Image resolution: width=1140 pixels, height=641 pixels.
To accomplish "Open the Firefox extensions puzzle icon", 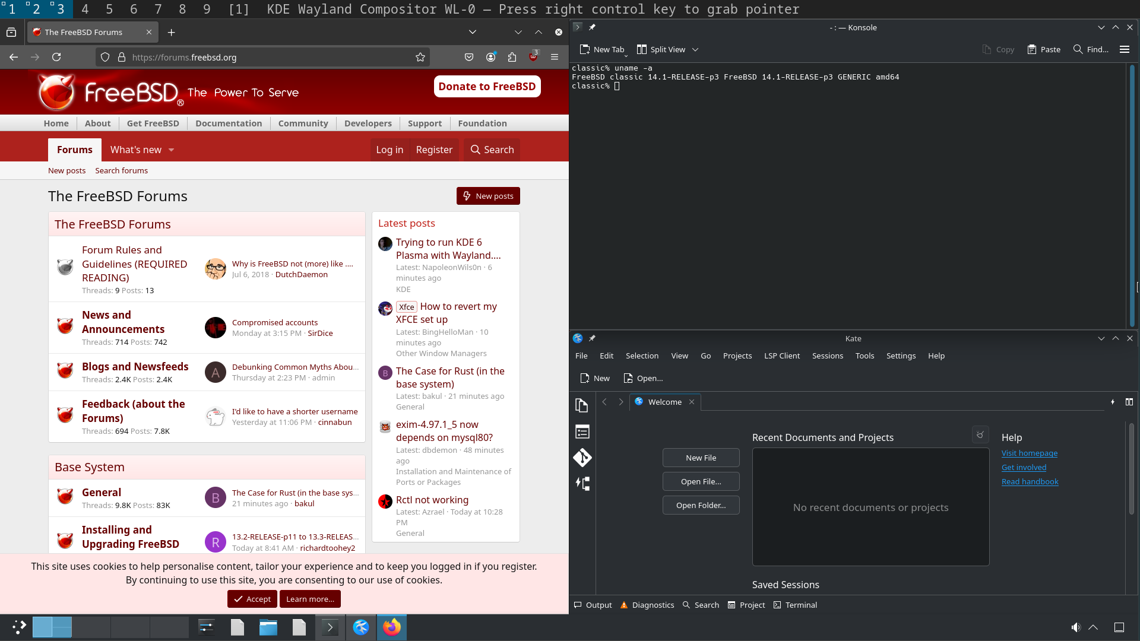I will (x=512, y=58).
